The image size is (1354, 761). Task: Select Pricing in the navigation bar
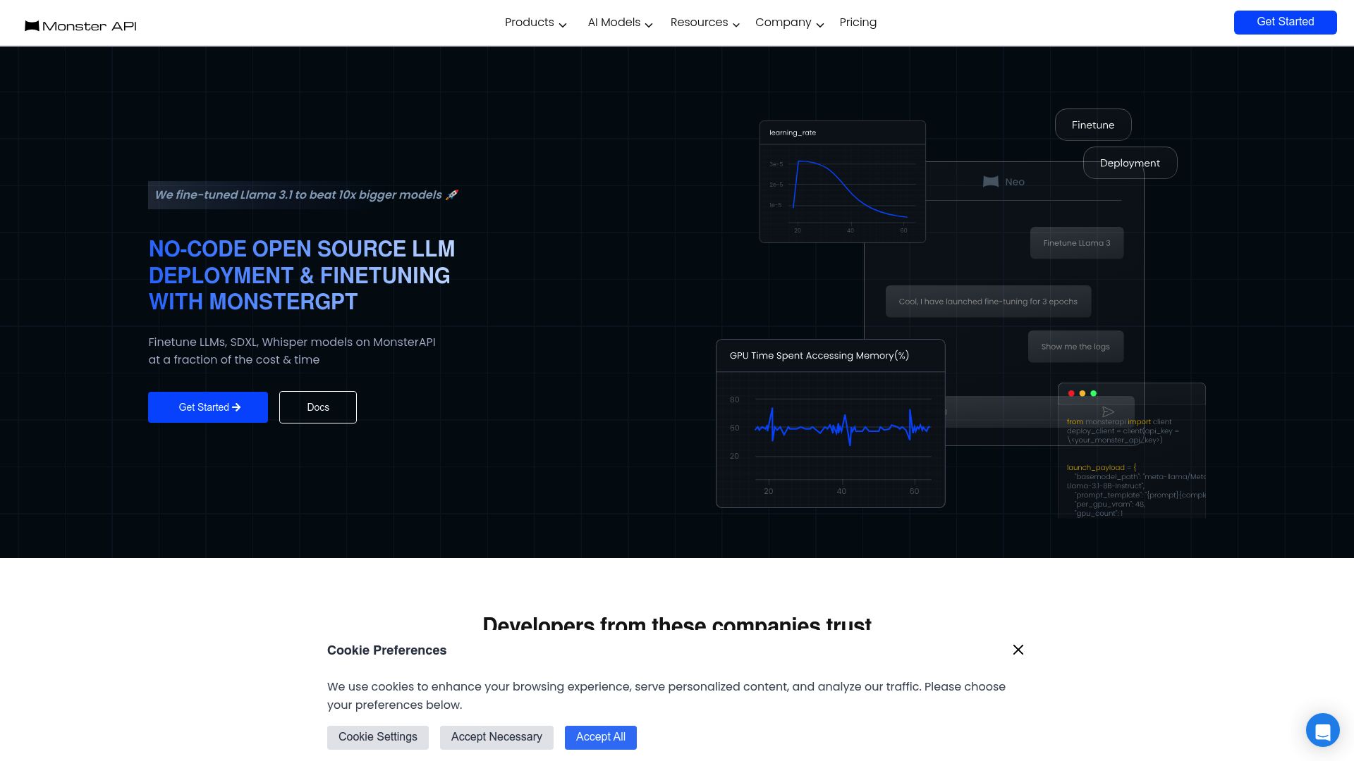tap(858, 23)
